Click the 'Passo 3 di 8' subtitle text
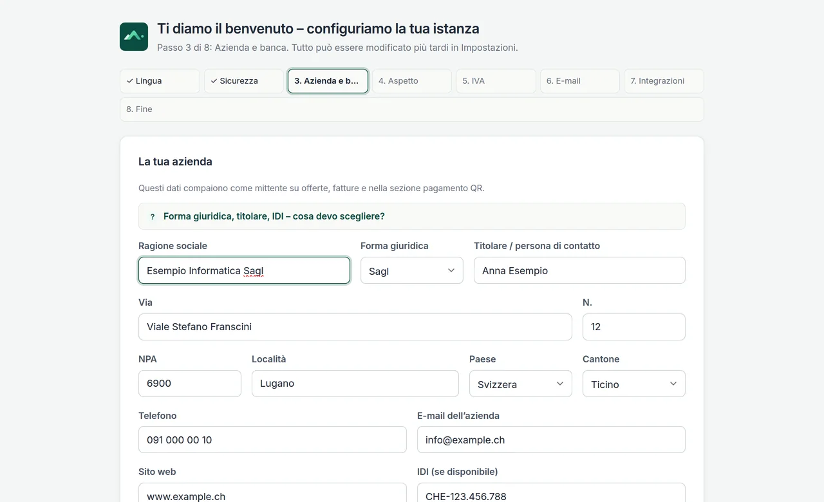 pyautogui.click(x=337, y=48)
